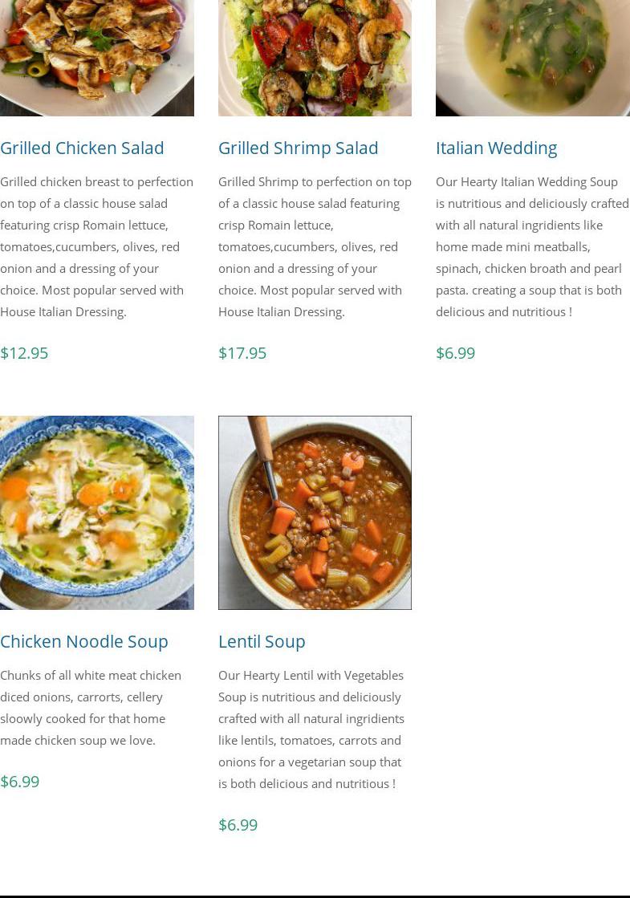Screen dimensions: 630x898
Task: Open the Lentil Soup title link
Action: pos(262,641)
